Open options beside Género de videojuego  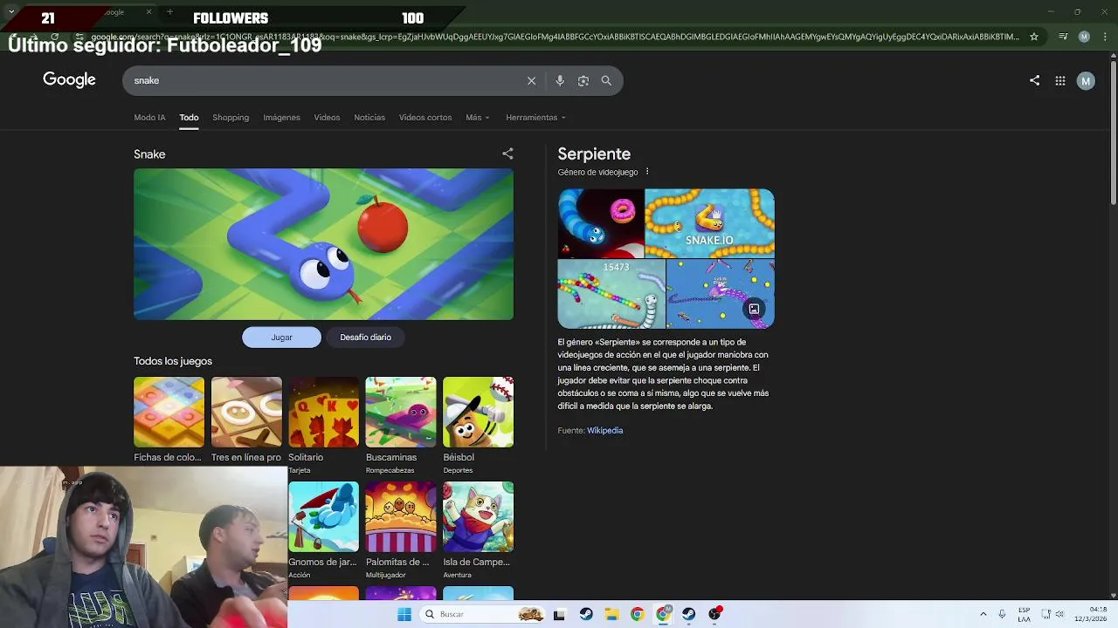click(x=647, y=172)
